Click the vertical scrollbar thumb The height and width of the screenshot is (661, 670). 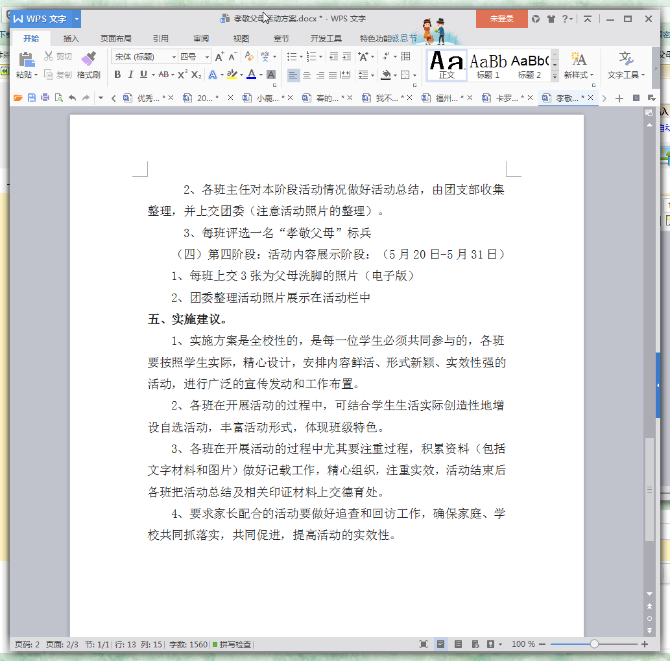(x=649, y=489)
